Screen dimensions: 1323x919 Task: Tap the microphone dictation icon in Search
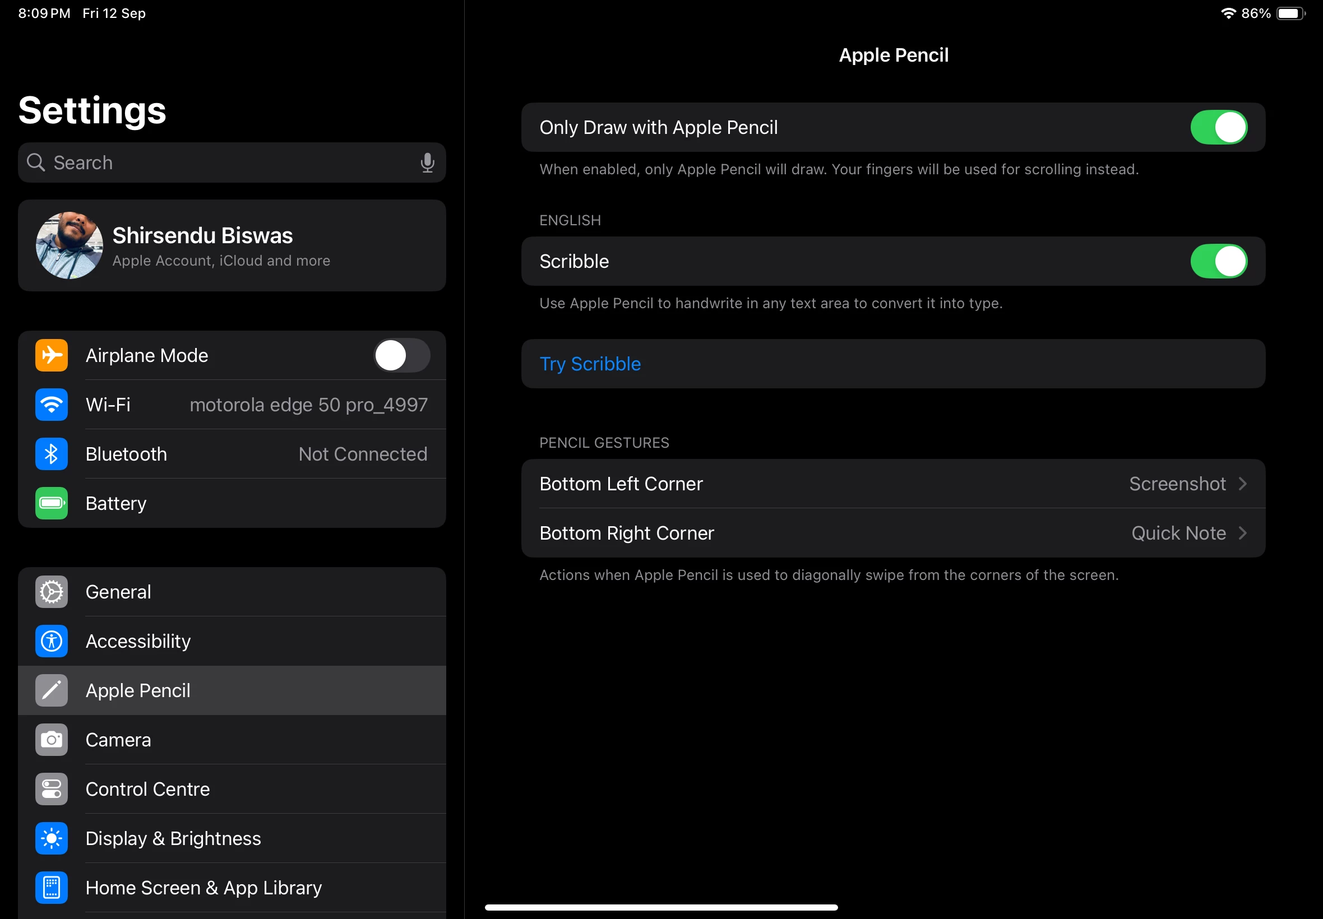pyautogui.click(x=427, y=163)
